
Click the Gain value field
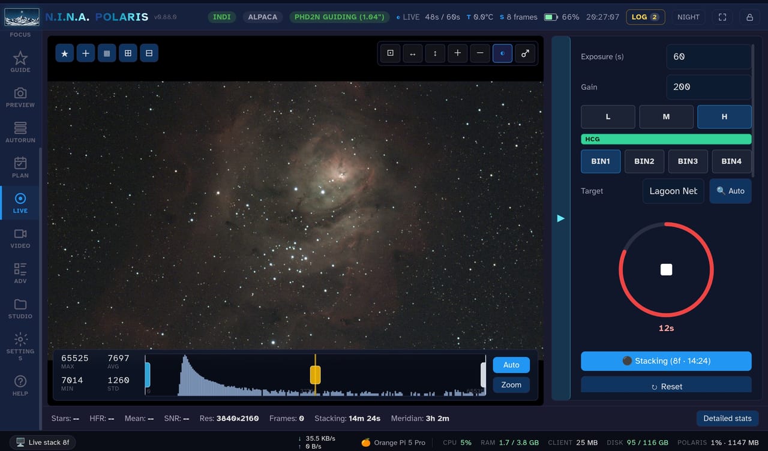pos(709,87)
